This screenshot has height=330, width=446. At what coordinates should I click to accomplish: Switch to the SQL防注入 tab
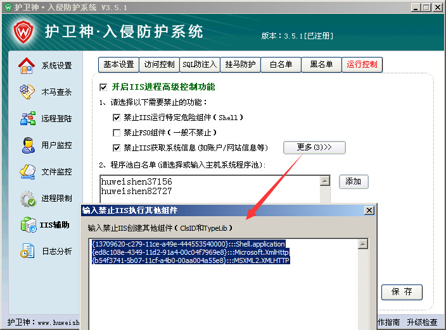[199, 64]
